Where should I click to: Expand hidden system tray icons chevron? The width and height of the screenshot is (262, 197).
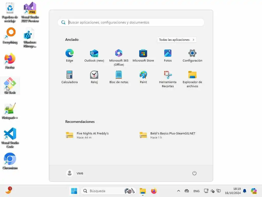178,191
